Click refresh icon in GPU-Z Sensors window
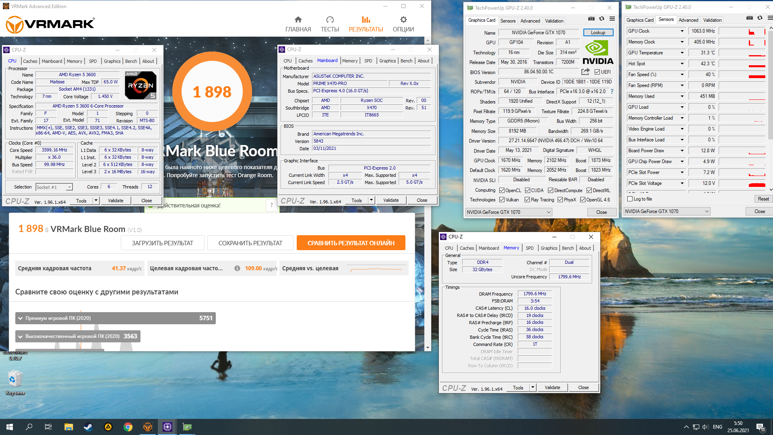Viewport: 773px width, 435px height. click(760, 18)
